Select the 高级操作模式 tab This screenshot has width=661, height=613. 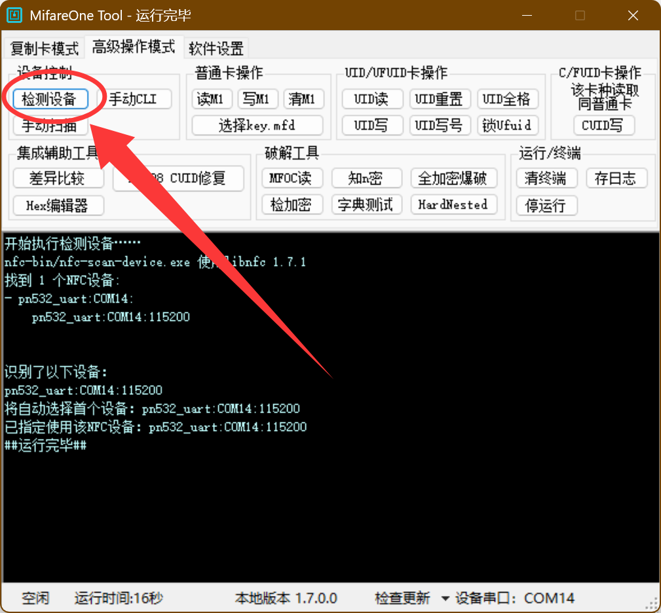134,46
